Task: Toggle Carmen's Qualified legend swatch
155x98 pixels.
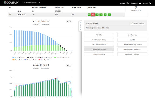Action: (55, 58)
